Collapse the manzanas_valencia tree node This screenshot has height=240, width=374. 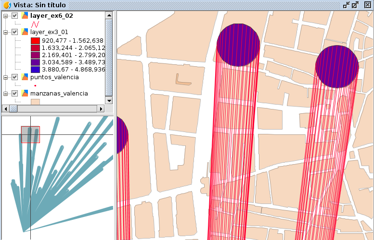pos(6,93)
